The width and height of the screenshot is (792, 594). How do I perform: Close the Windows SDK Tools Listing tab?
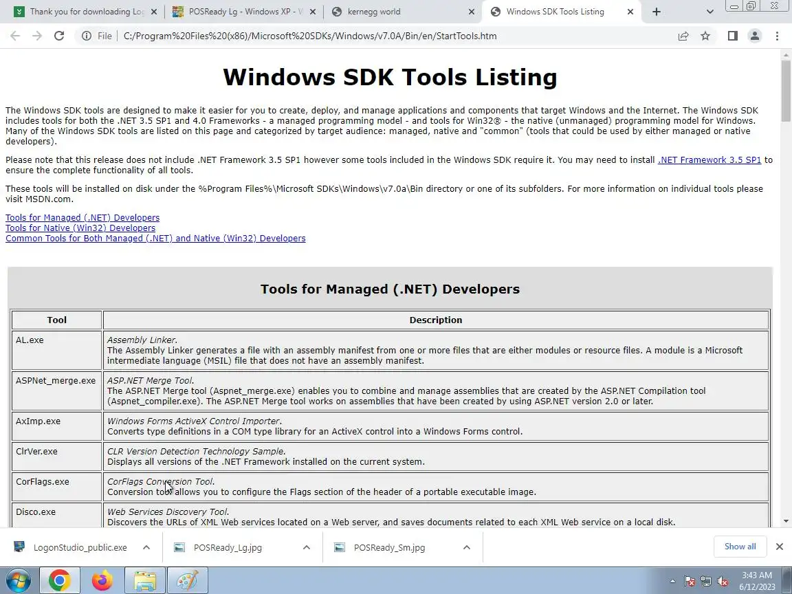(630, 12)
